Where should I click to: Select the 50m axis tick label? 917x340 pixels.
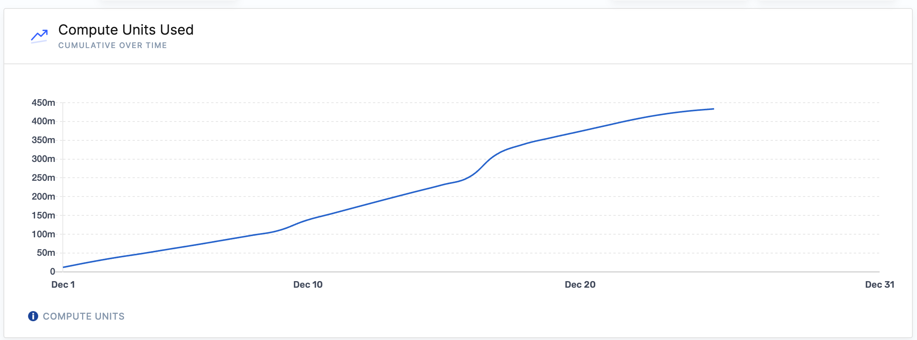coord(46,253)
